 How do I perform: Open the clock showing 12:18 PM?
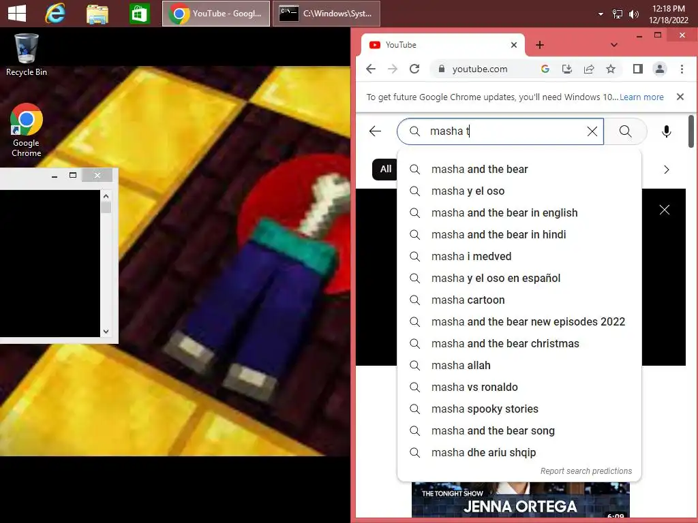coord(668,14)
